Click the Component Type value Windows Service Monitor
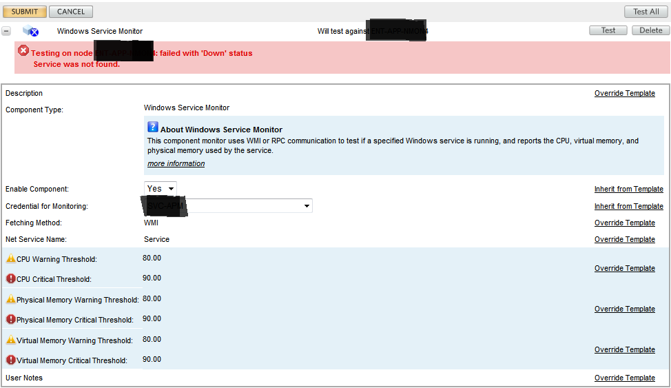 [187, 108]
